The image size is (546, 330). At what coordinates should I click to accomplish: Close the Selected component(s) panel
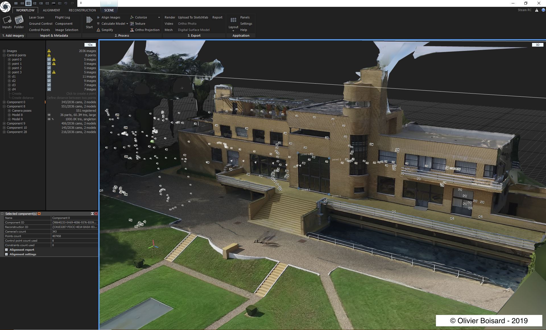(96, 214)
